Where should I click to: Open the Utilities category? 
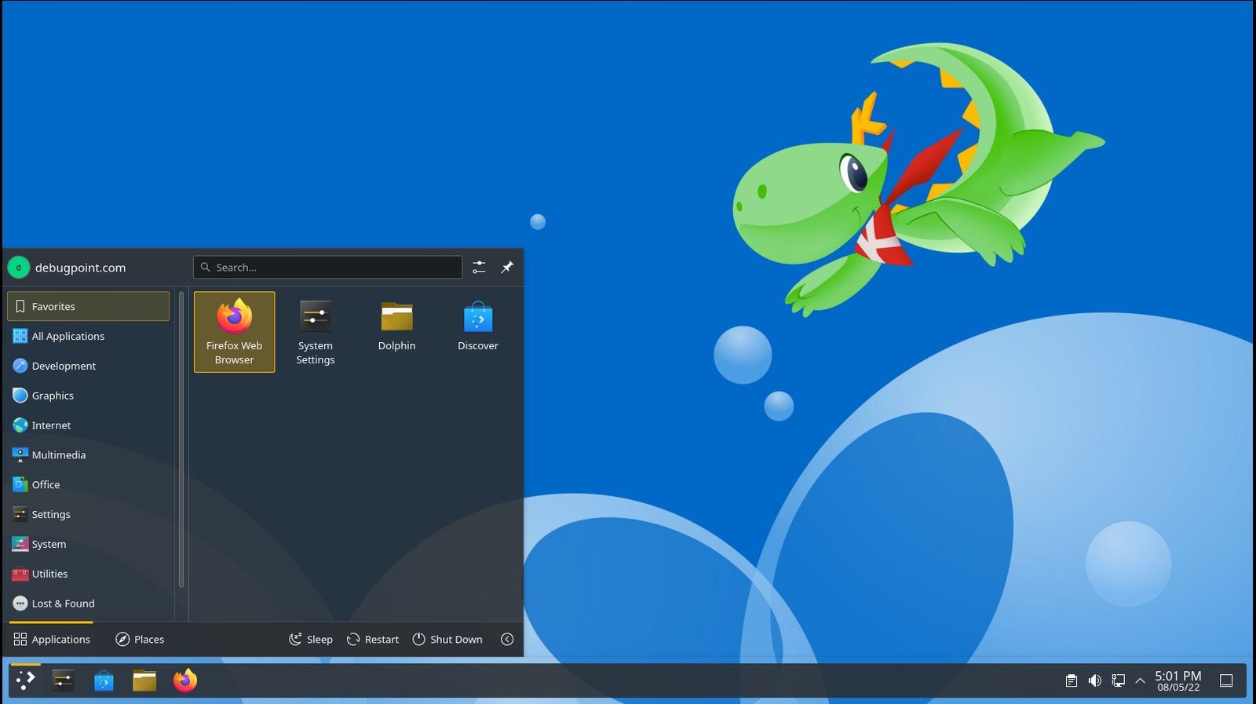(x=88, y=574)
